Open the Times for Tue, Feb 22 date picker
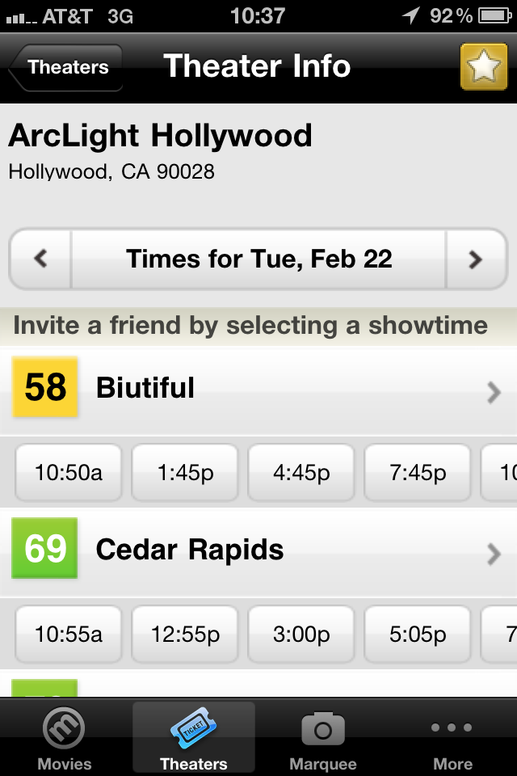 pyautogui.click(x=258, y=259)
